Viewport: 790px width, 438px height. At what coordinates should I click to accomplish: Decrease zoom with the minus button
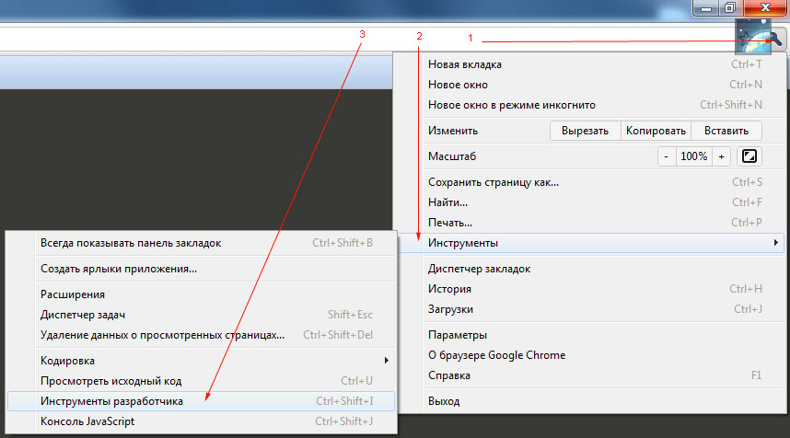[666, 156]
